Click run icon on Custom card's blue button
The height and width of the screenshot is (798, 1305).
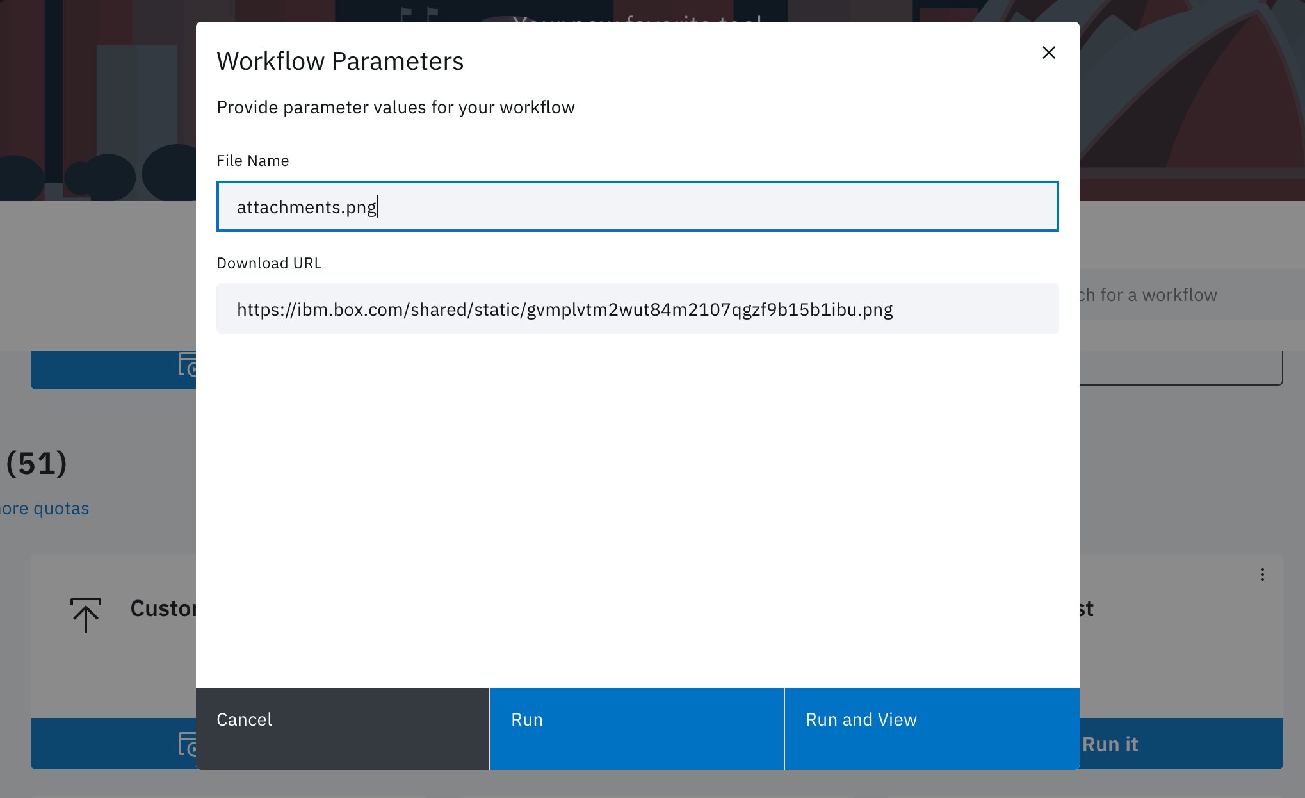187,744
